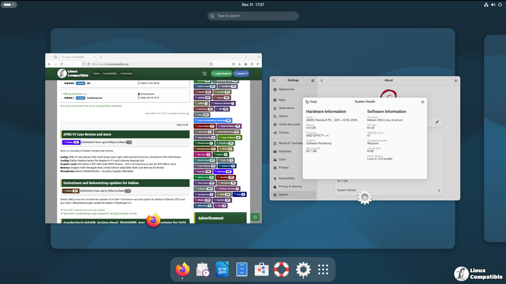Select the Compatibility menu on the website
506x284 pixels.
coord(110,74)
